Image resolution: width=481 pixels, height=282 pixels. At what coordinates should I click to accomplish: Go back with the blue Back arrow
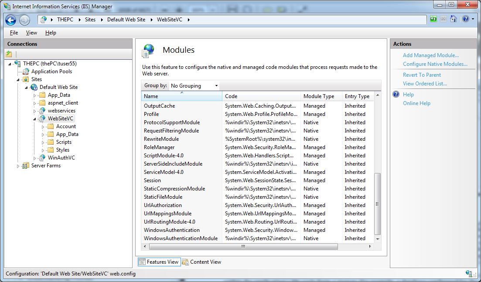pyautogui.click(x=11, y=20)
